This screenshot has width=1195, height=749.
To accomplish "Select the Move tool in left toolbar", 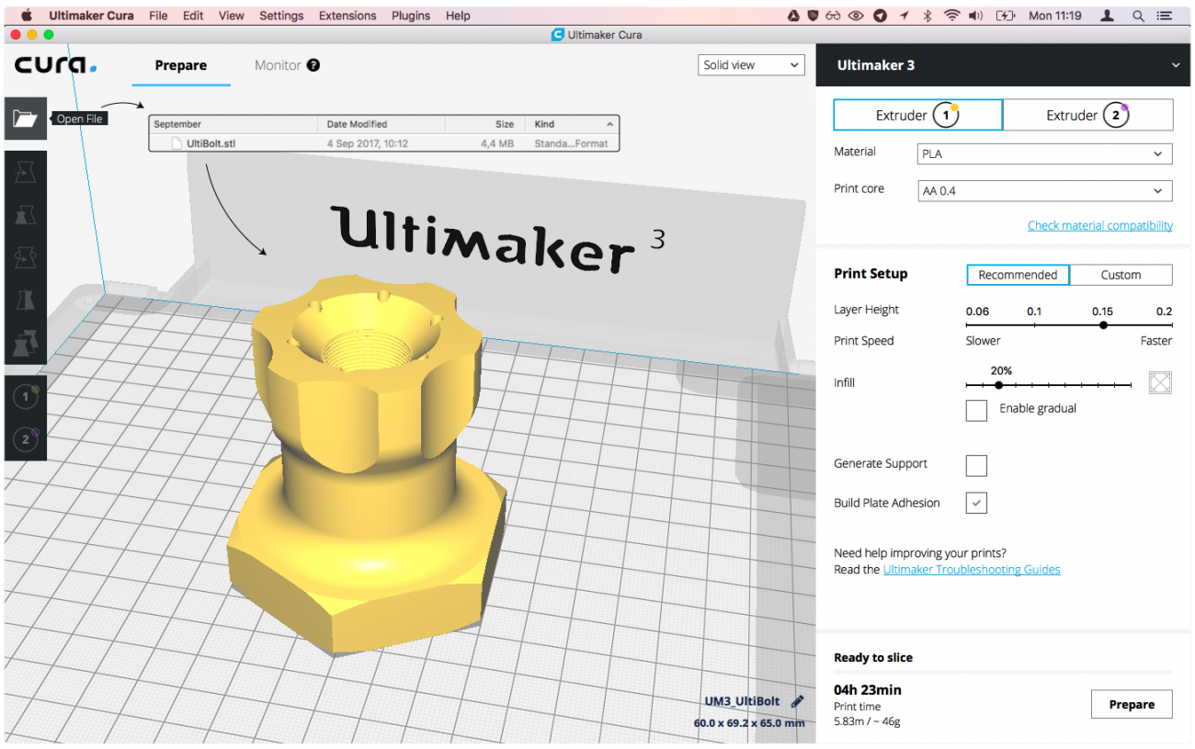I will 25,172.
